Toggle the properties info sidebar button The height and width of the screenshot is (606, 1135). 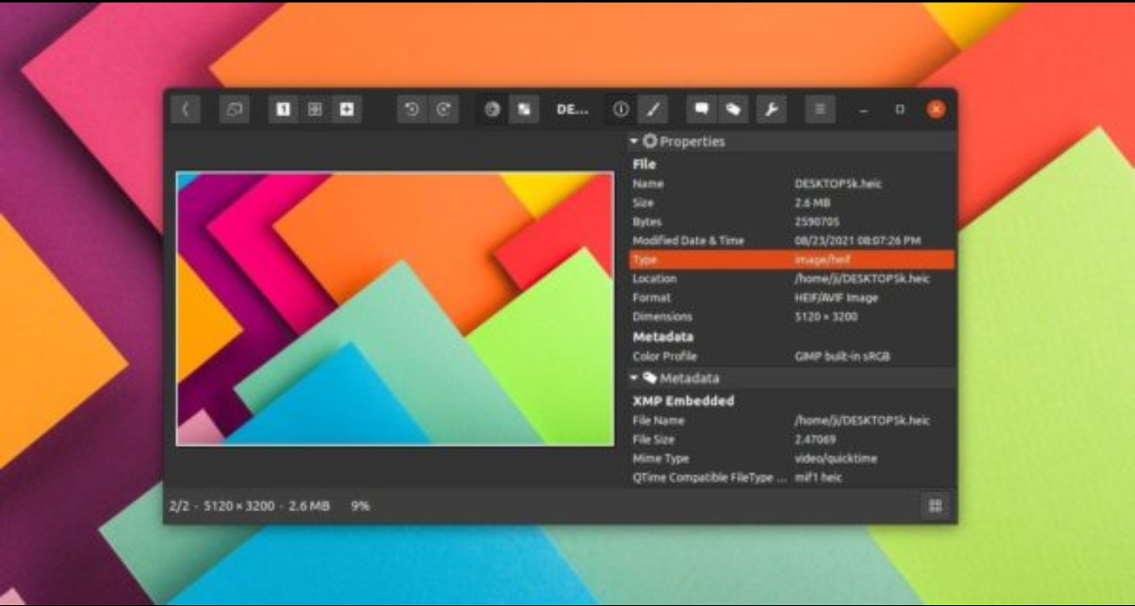pos(621,109)
